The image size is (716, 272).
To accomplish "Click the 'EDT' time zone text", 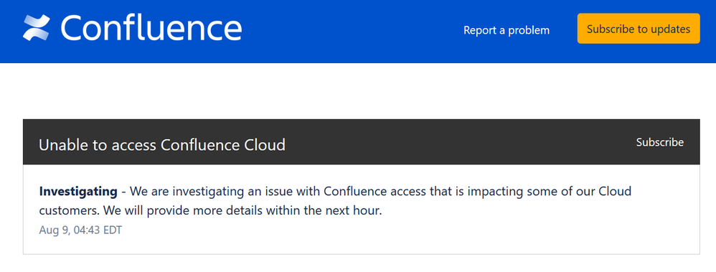I will coord(113,230).
